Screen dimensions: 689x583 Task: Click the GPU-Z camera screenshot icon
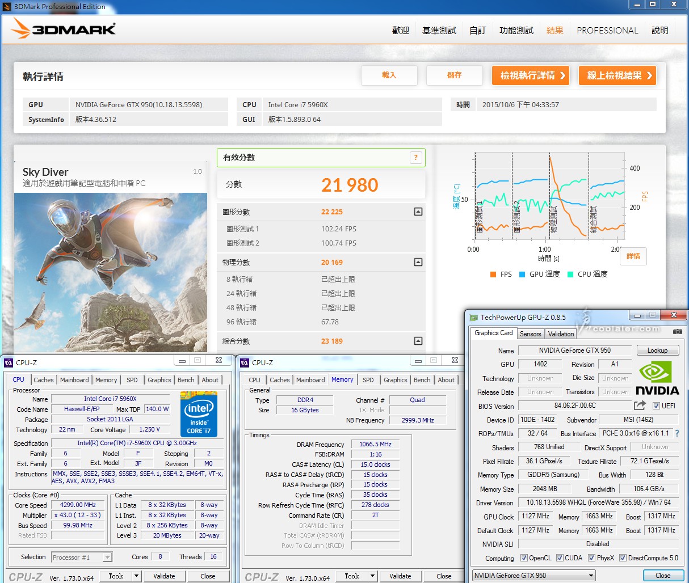(677, 331)
